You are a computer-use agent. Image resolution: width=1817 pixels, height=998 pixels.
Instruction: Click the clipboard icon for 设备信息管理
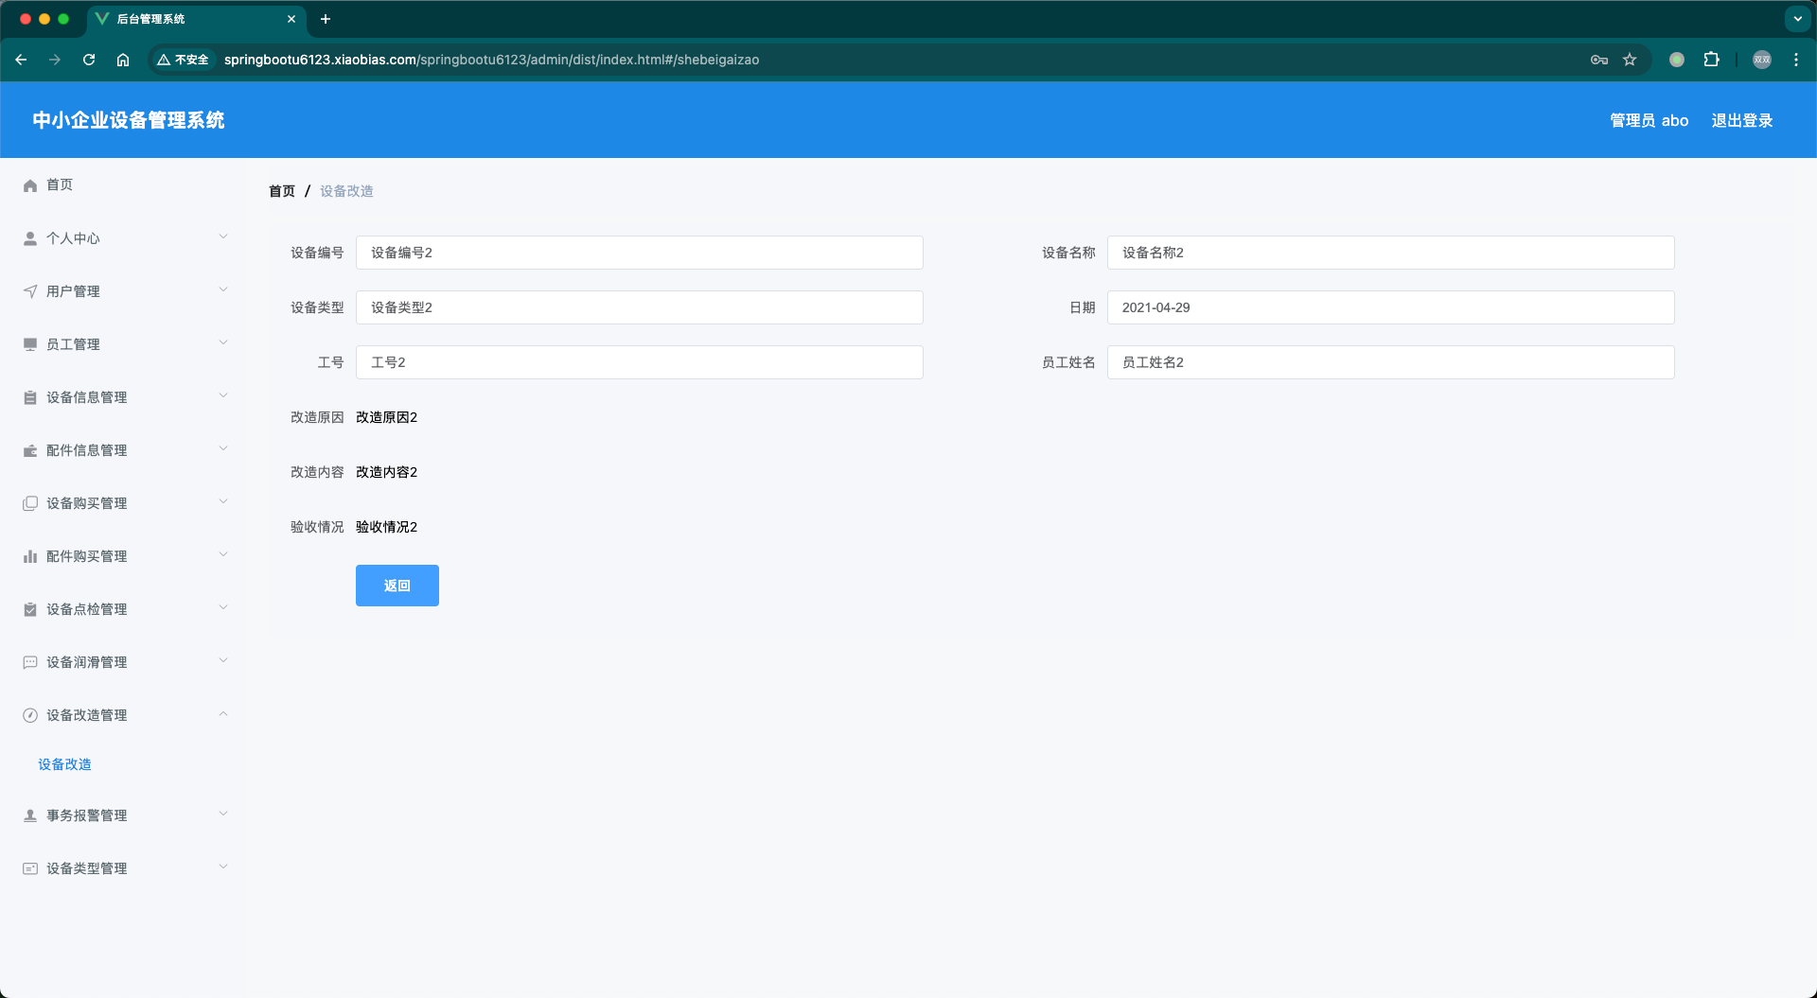[30, 397]
